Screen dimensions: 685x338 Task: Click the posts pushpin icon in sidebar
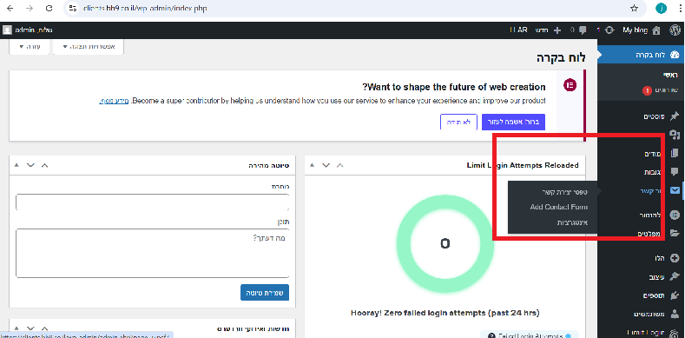click(675, 116)
